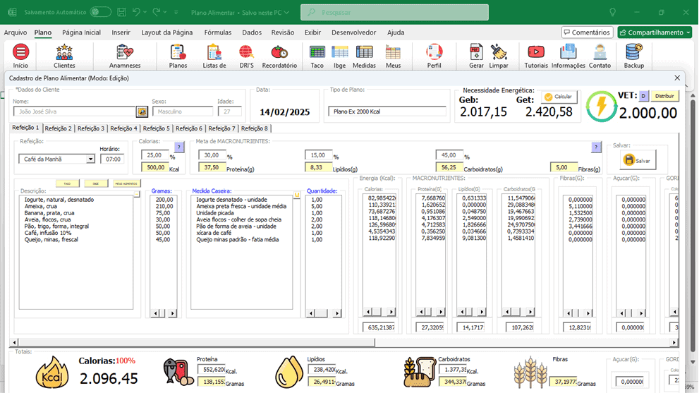This screenshot has width=699, height=393.
Task: Click the Pesquisar search box
Action: [394, 13]
